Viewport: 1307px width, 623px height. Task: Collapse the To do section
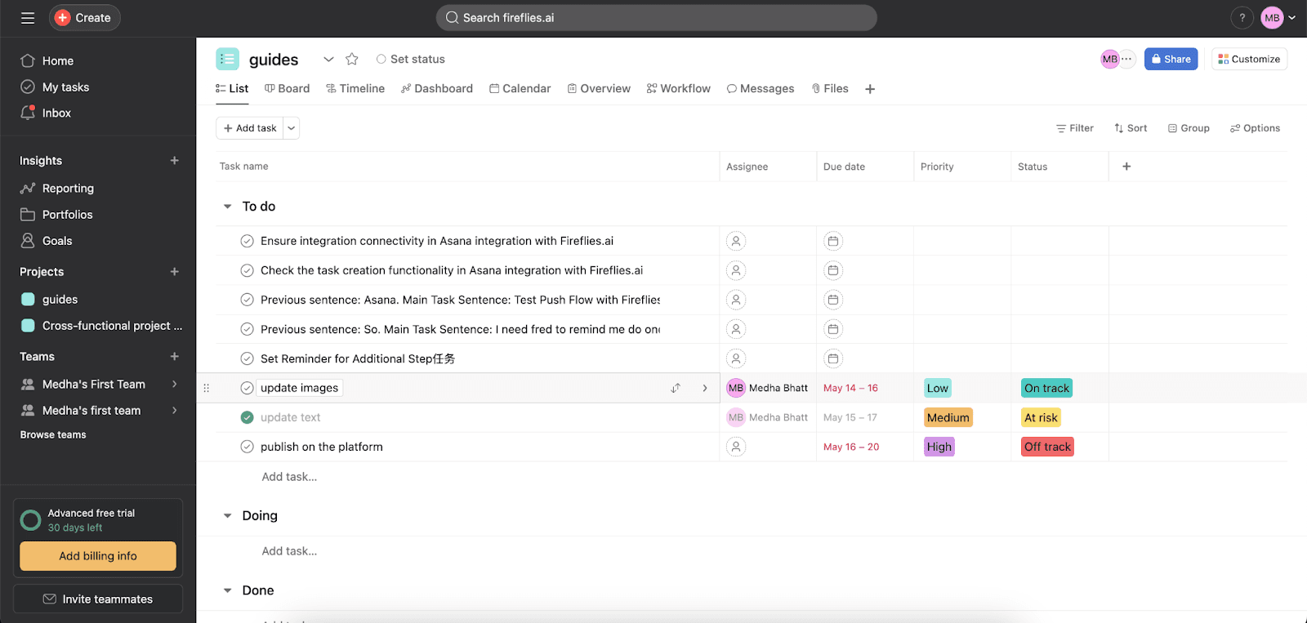[x=228, y=207]
